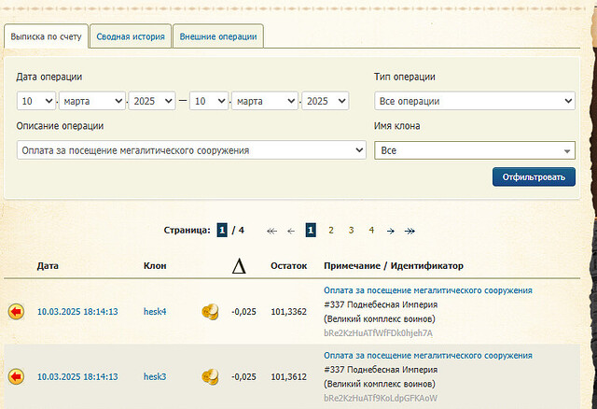Open the hesk4 clone link
The height and width of the screenshot is (409, 597).
tap(155, 311)
